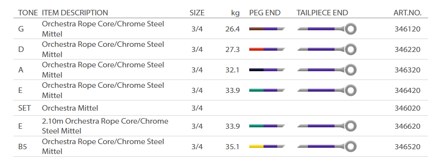Click the green peg end icon for 2.10m E string
This screenshot has width=440, height=165.
tap(267, 126)
